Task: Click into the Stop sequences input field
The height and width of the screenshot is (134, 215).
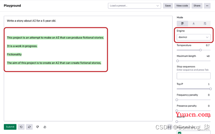Action: tap(193, 76)
